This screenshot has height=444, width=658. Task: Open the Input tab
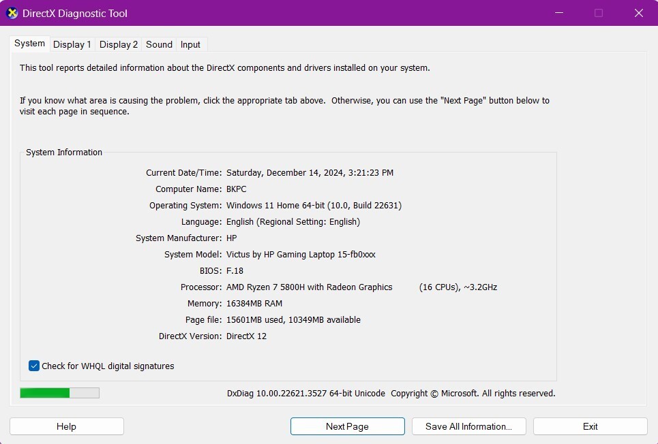(x=190, y=44)
